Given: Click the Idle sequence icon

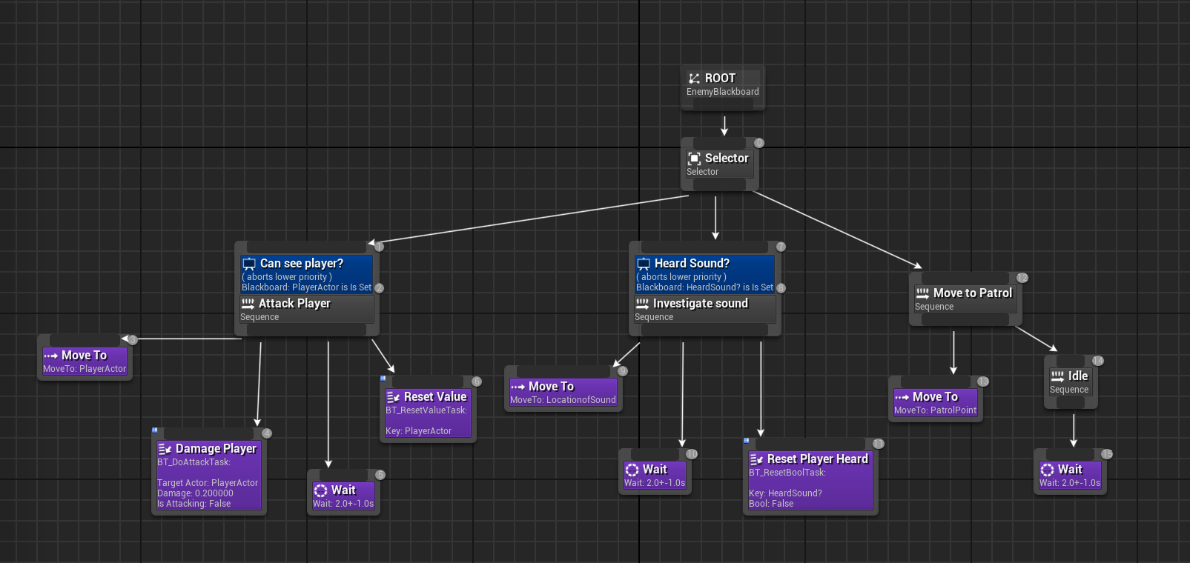Looking at the screenshot, I should [x=1057, y=376].
